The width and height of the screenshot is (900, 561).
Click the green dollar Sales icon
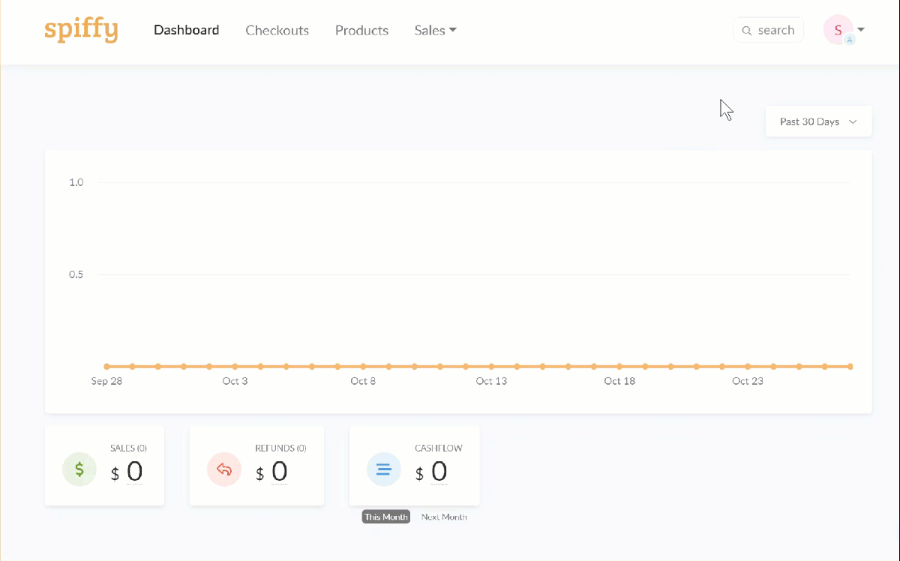click(79, 469)
